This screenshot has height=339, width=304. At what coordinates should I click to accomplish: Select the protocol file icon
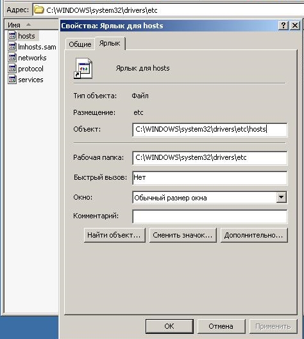tap(12, 69)
